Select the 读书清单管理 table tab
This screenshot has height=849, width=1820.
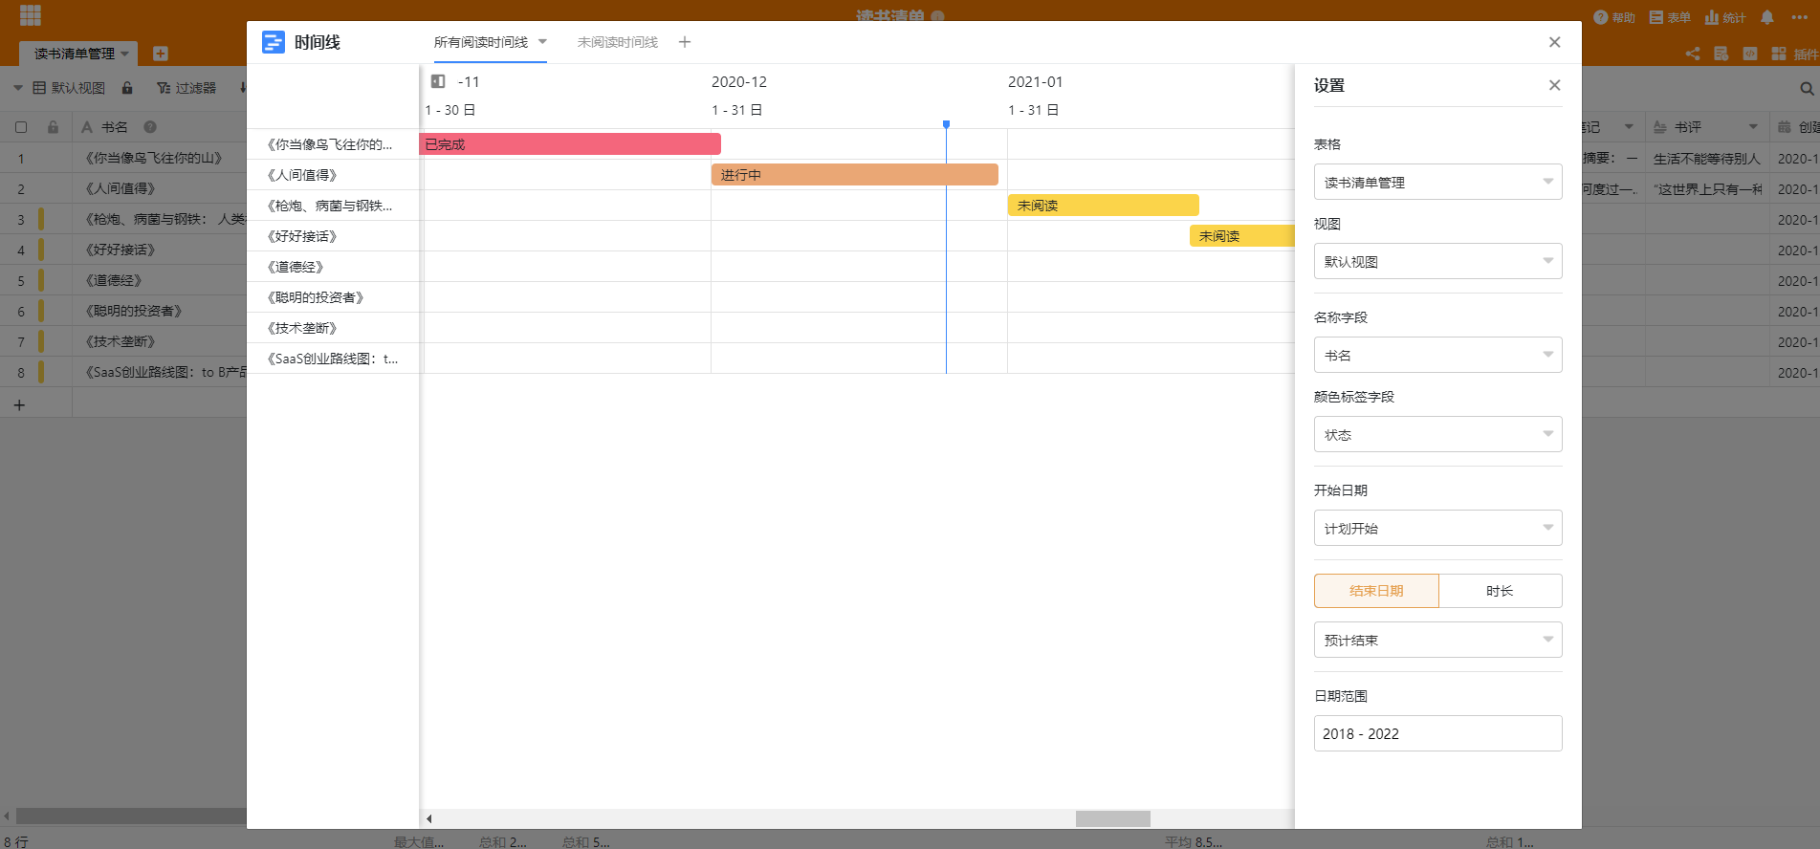(75, 54)
